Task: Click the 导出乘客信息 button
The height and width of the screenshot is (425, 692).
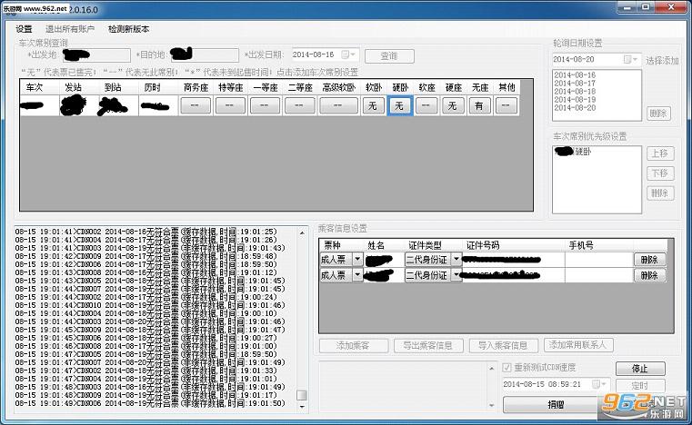Action: point(428,346)
